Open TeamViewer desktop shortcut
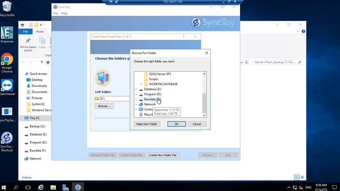The width and height of the screenshot is (340, 191). [x=7, y=87]
